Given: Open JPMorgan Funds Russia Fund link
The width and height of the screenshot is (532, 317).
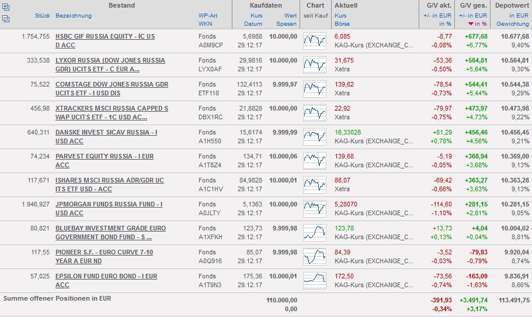Looking at the screenshot, I should click(109, 209).
